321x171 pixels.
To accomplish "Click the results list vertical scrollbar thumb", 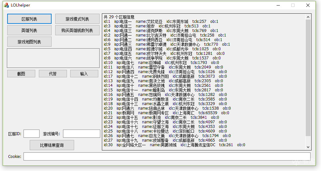I will [x=308, y=78].
